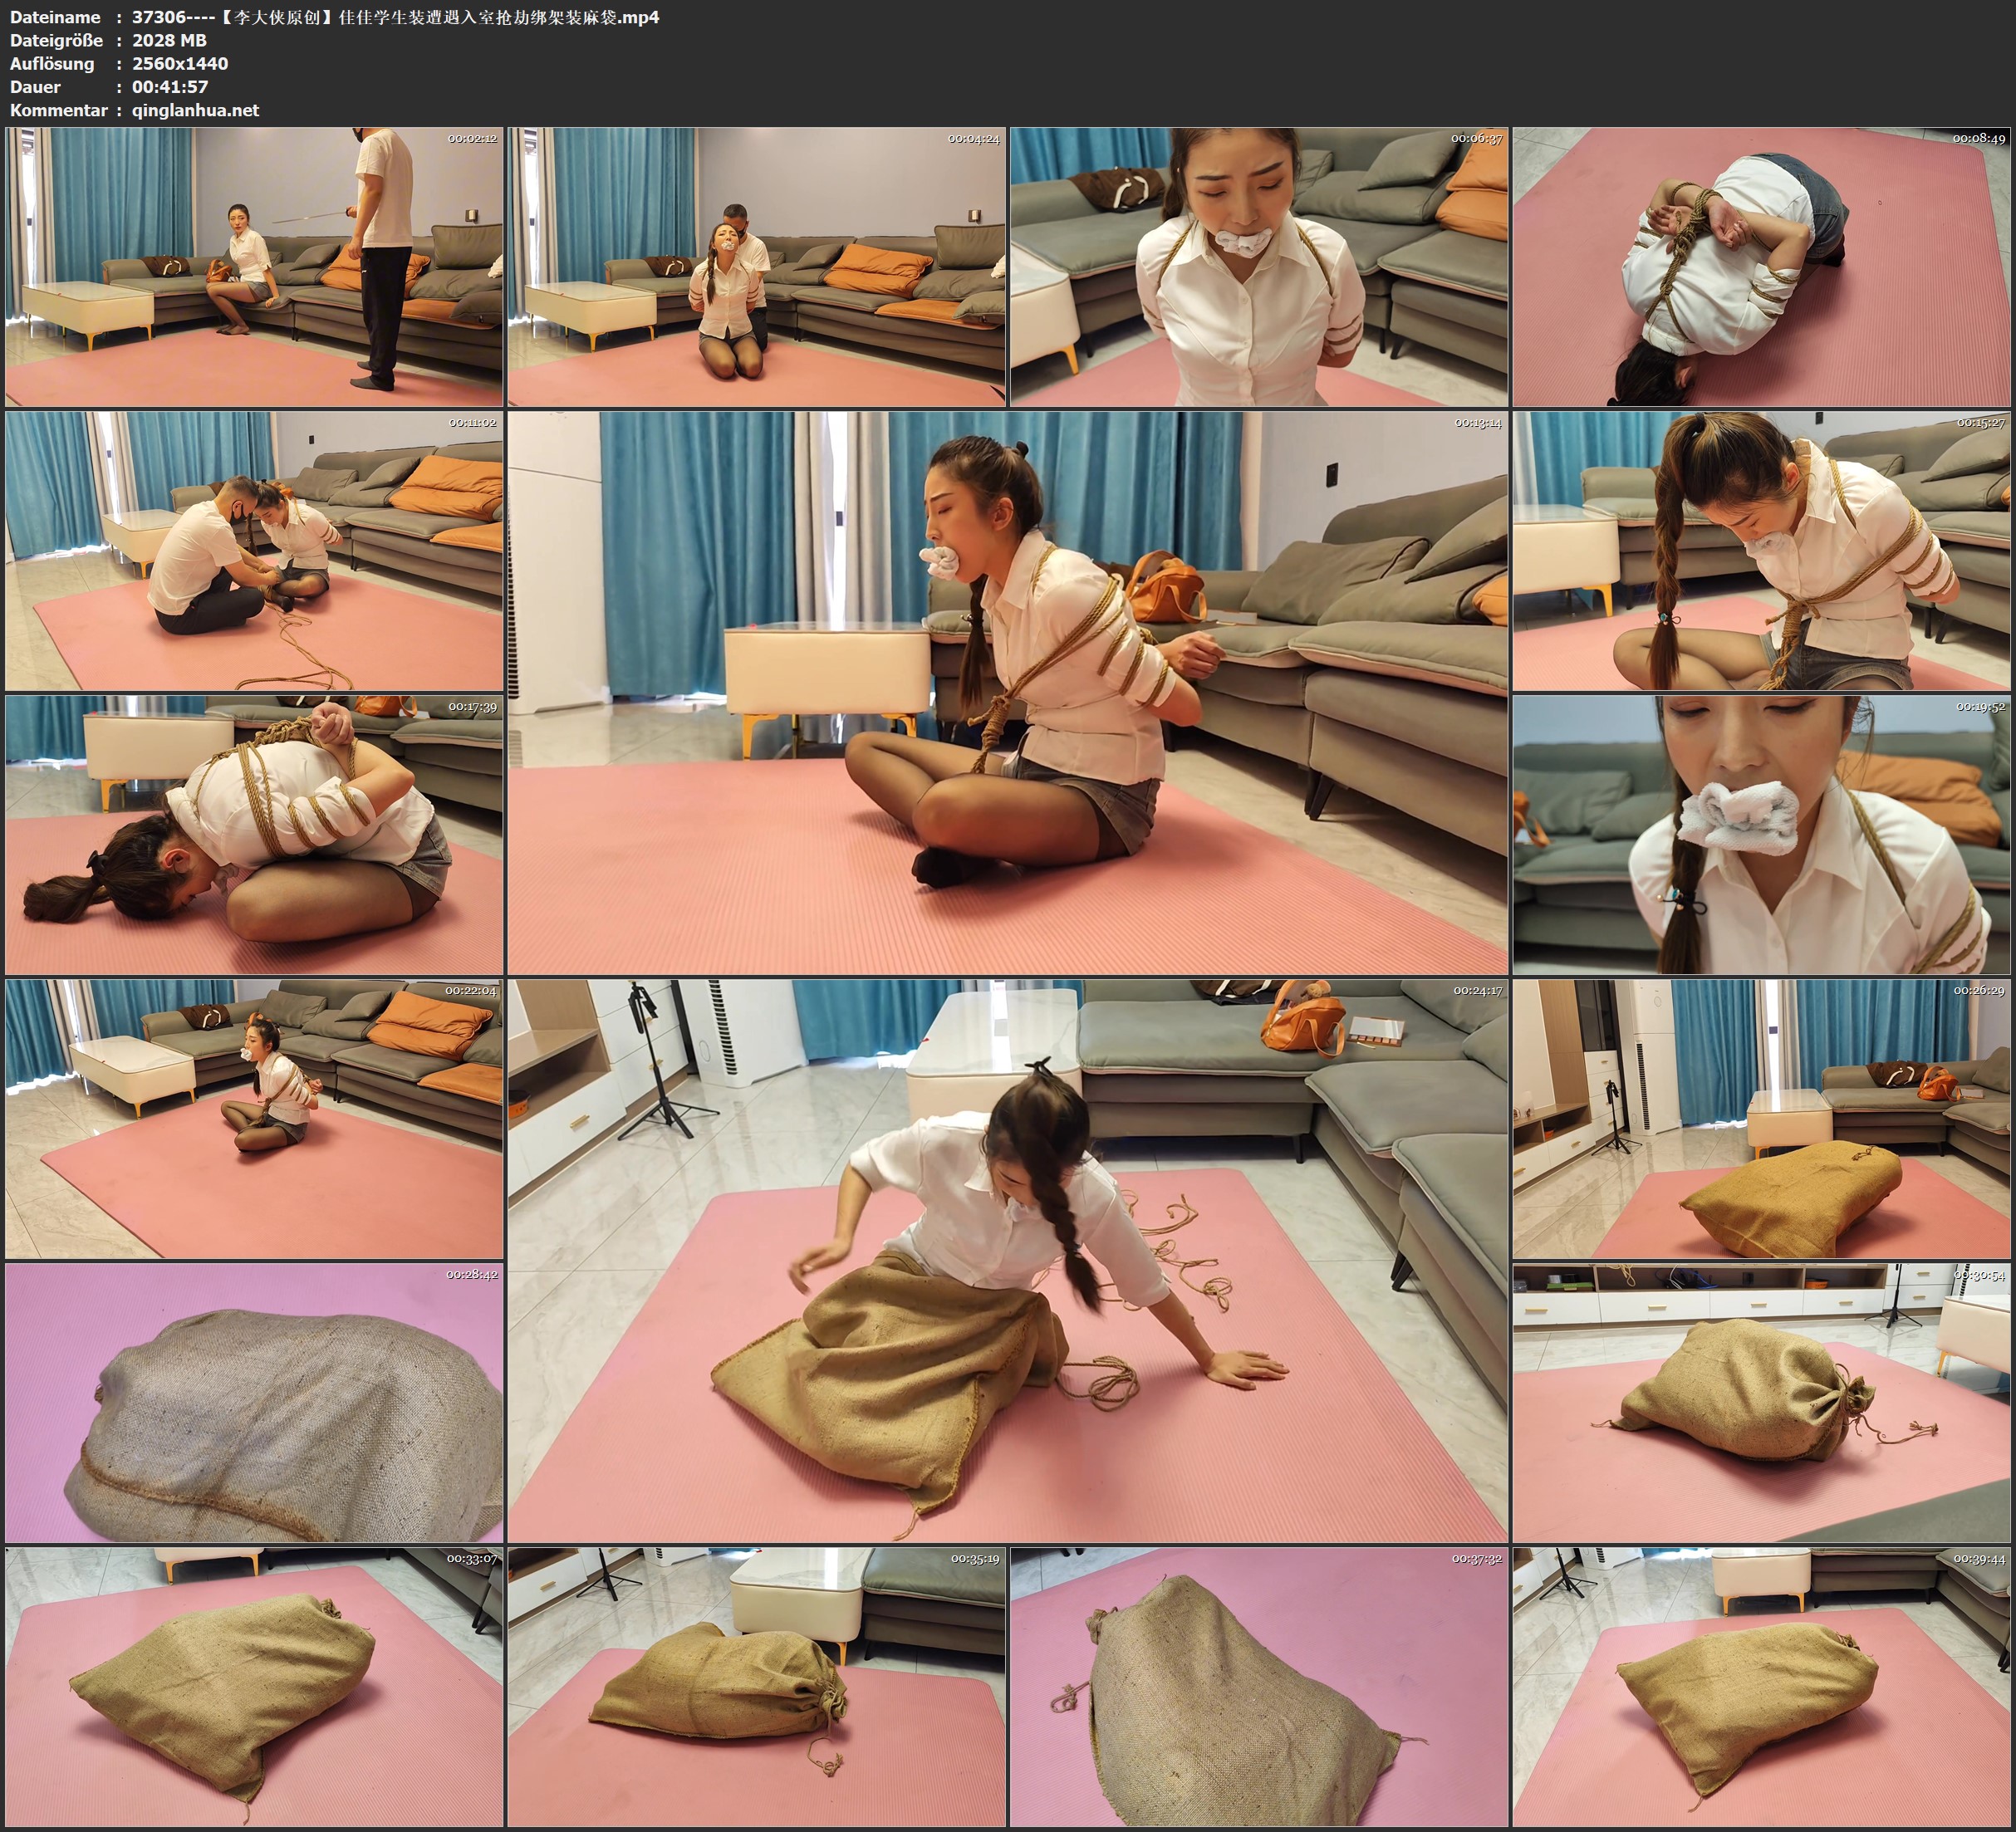Select the large frame at 00:24:17
Viewport: 2016px width, 1832px height.
pos(1007,1260)
